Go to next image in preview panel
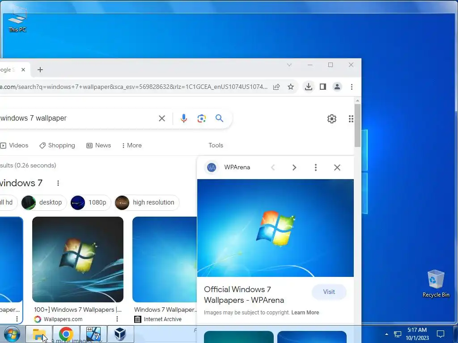This screenshot has height=343, width=458. coord(294,167)
